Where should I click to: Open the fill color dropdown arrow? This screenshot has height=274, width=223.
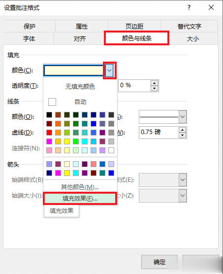point(109,70)
